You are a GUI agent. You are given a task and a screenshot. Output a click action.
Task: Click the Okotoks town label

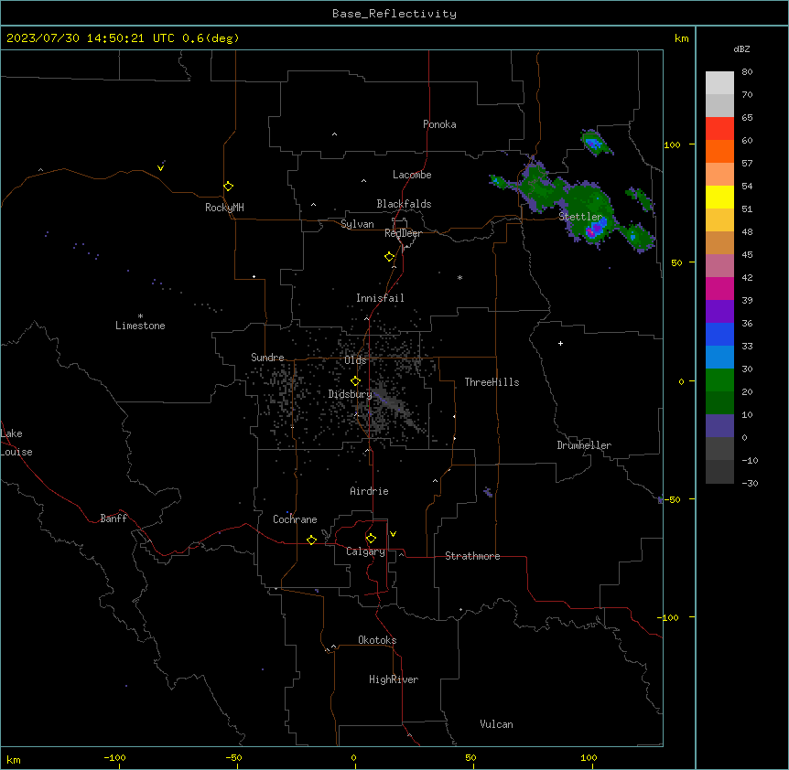pos(377,640)
